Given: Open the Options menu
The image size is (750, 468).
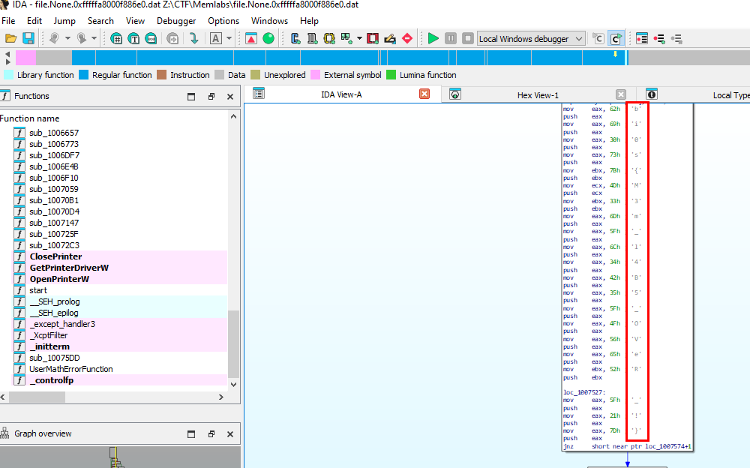Looking at the screenshot, I should tap(223, 21).
